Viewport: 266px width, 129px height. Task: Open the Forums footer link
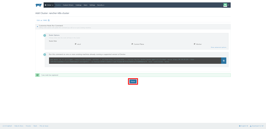[x=28, y=126]
